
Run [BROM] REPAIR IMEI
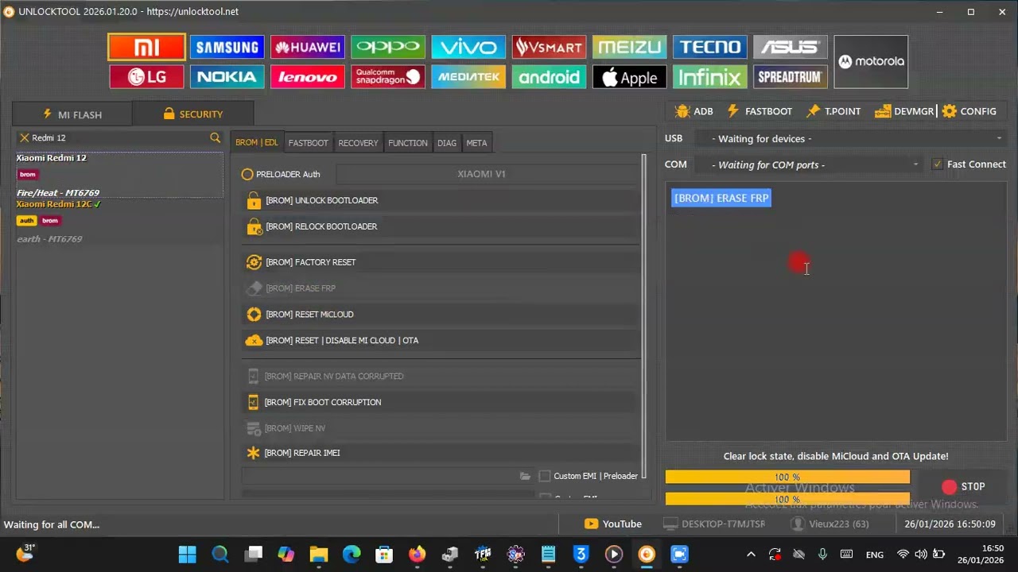[441, 453]
